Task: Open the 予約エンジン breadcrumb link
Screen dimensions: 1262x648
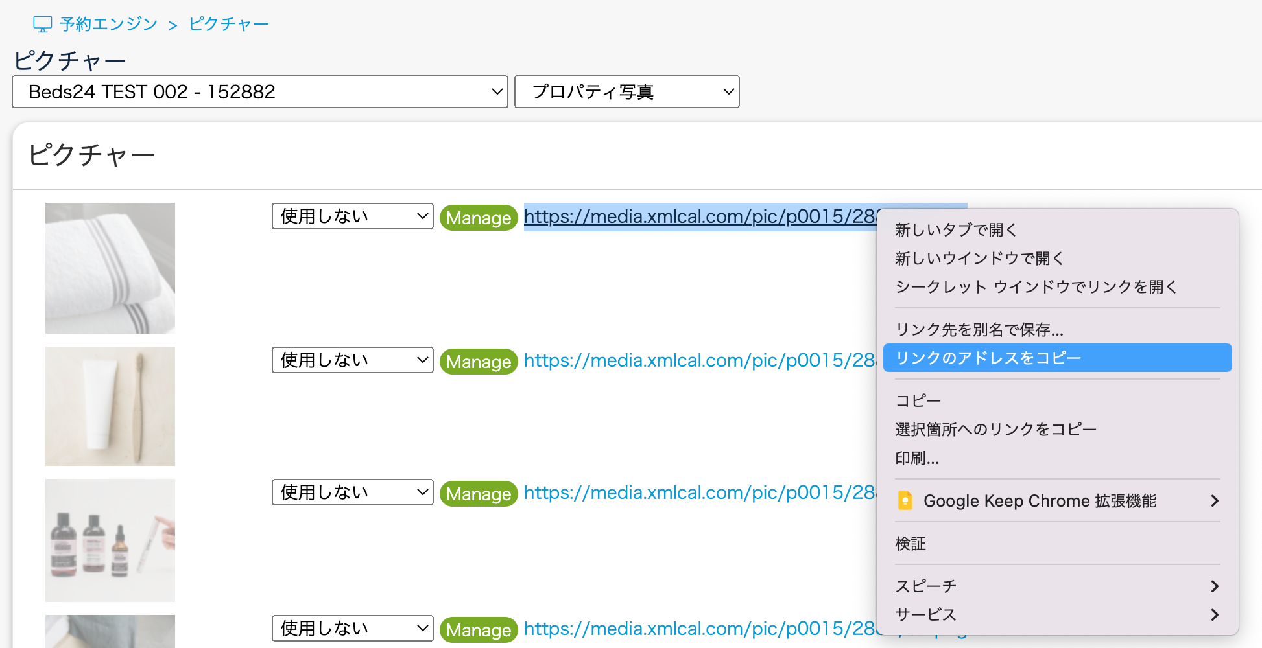Action: [x=108, y=25]
